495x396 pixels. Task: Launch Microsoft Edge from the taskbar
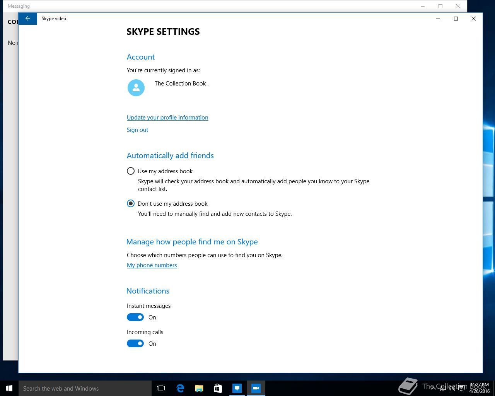(180, 388)
